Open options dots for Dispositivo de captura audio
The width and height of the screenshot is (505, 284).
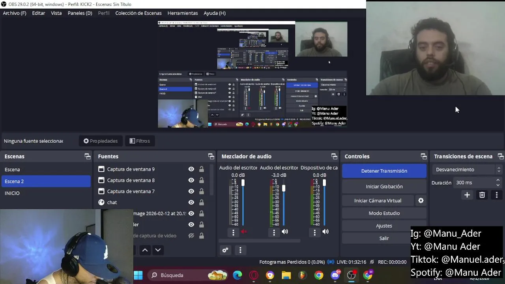(x=314, y=232)
